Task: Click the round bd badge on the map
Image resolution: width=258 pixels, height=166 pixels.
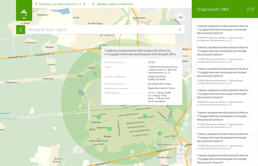Action: click(181, 17)
